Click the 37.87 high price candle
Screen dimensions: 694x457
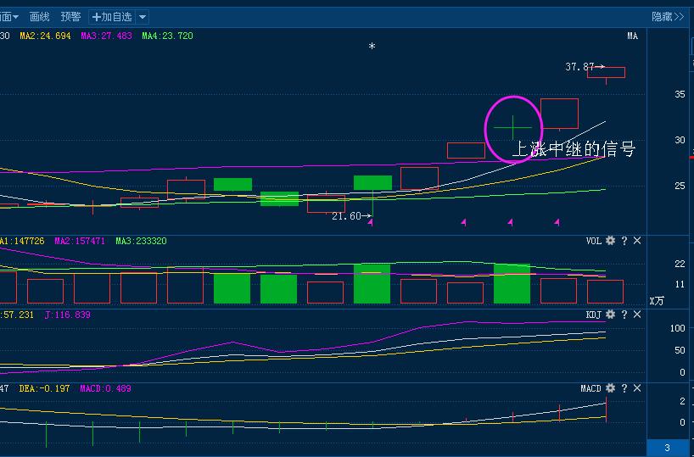click(606, 73)
